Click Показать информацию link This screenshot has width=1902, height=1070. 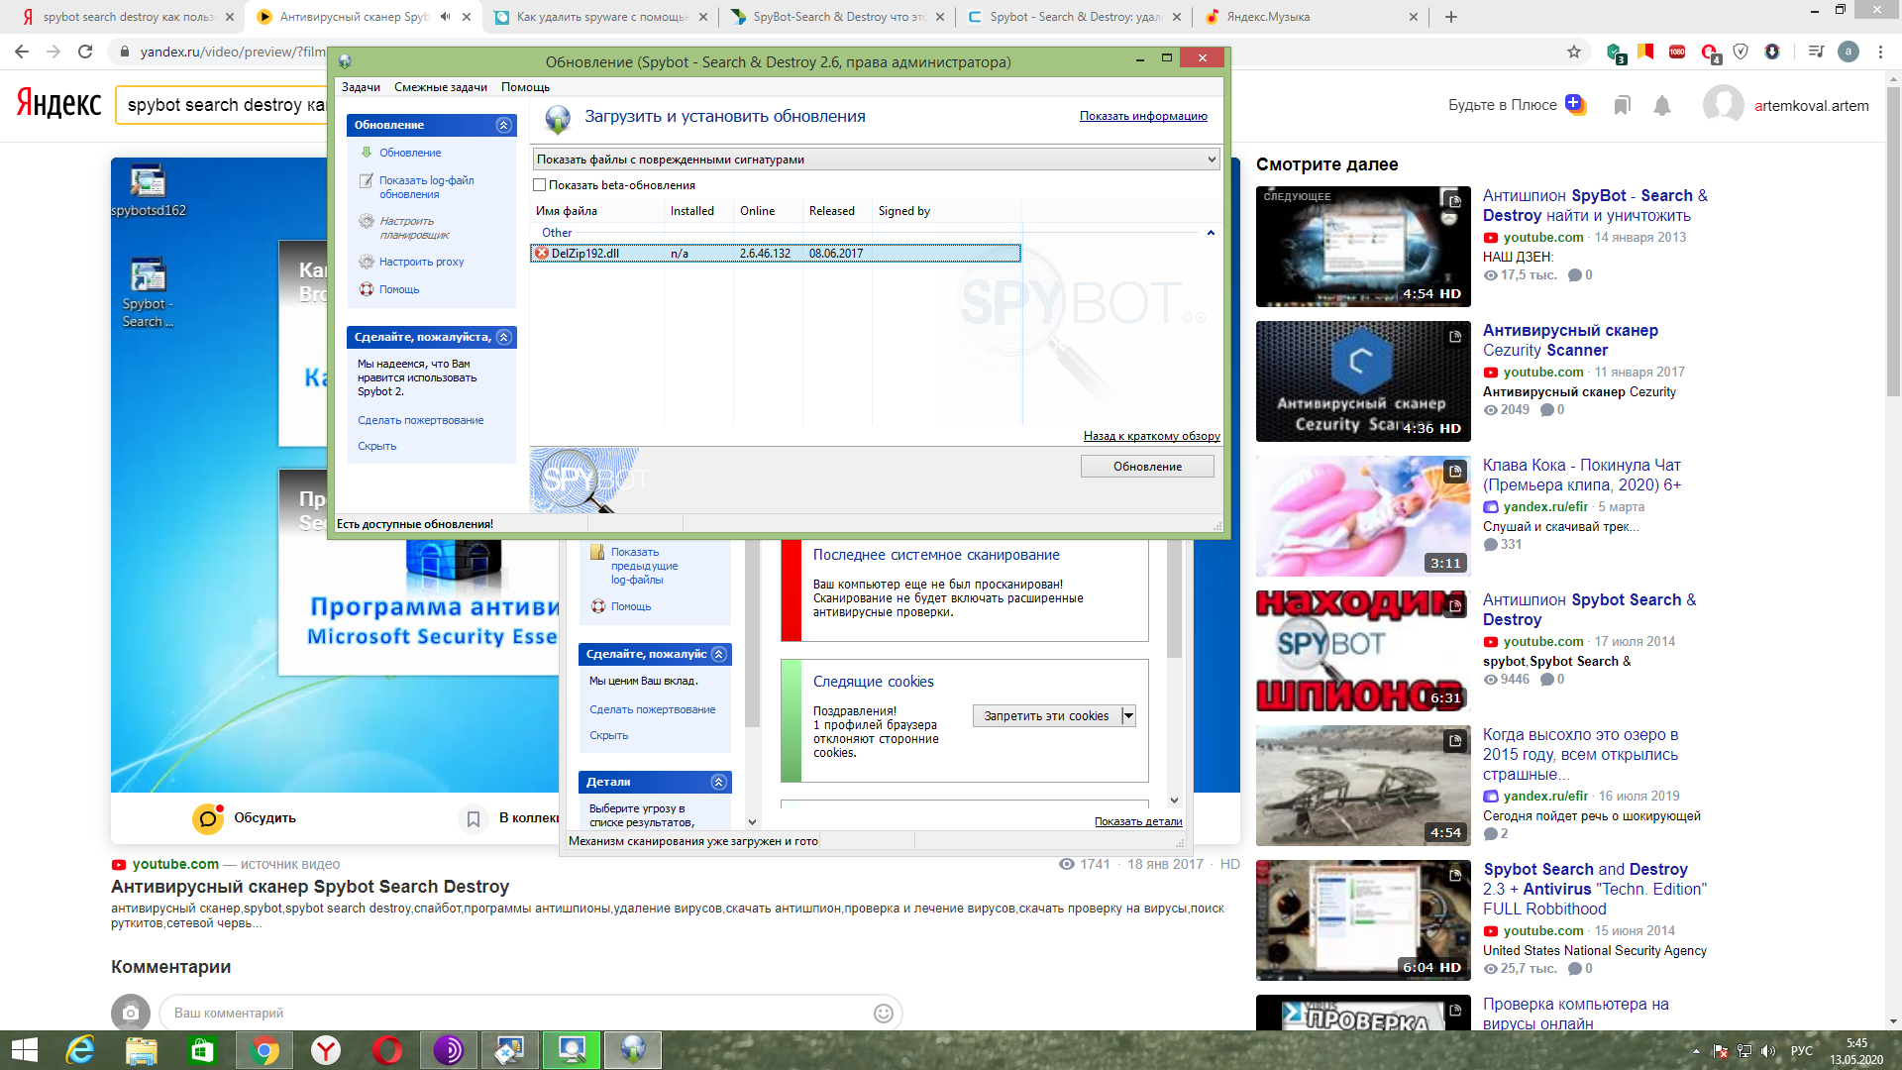[1143, 116]
